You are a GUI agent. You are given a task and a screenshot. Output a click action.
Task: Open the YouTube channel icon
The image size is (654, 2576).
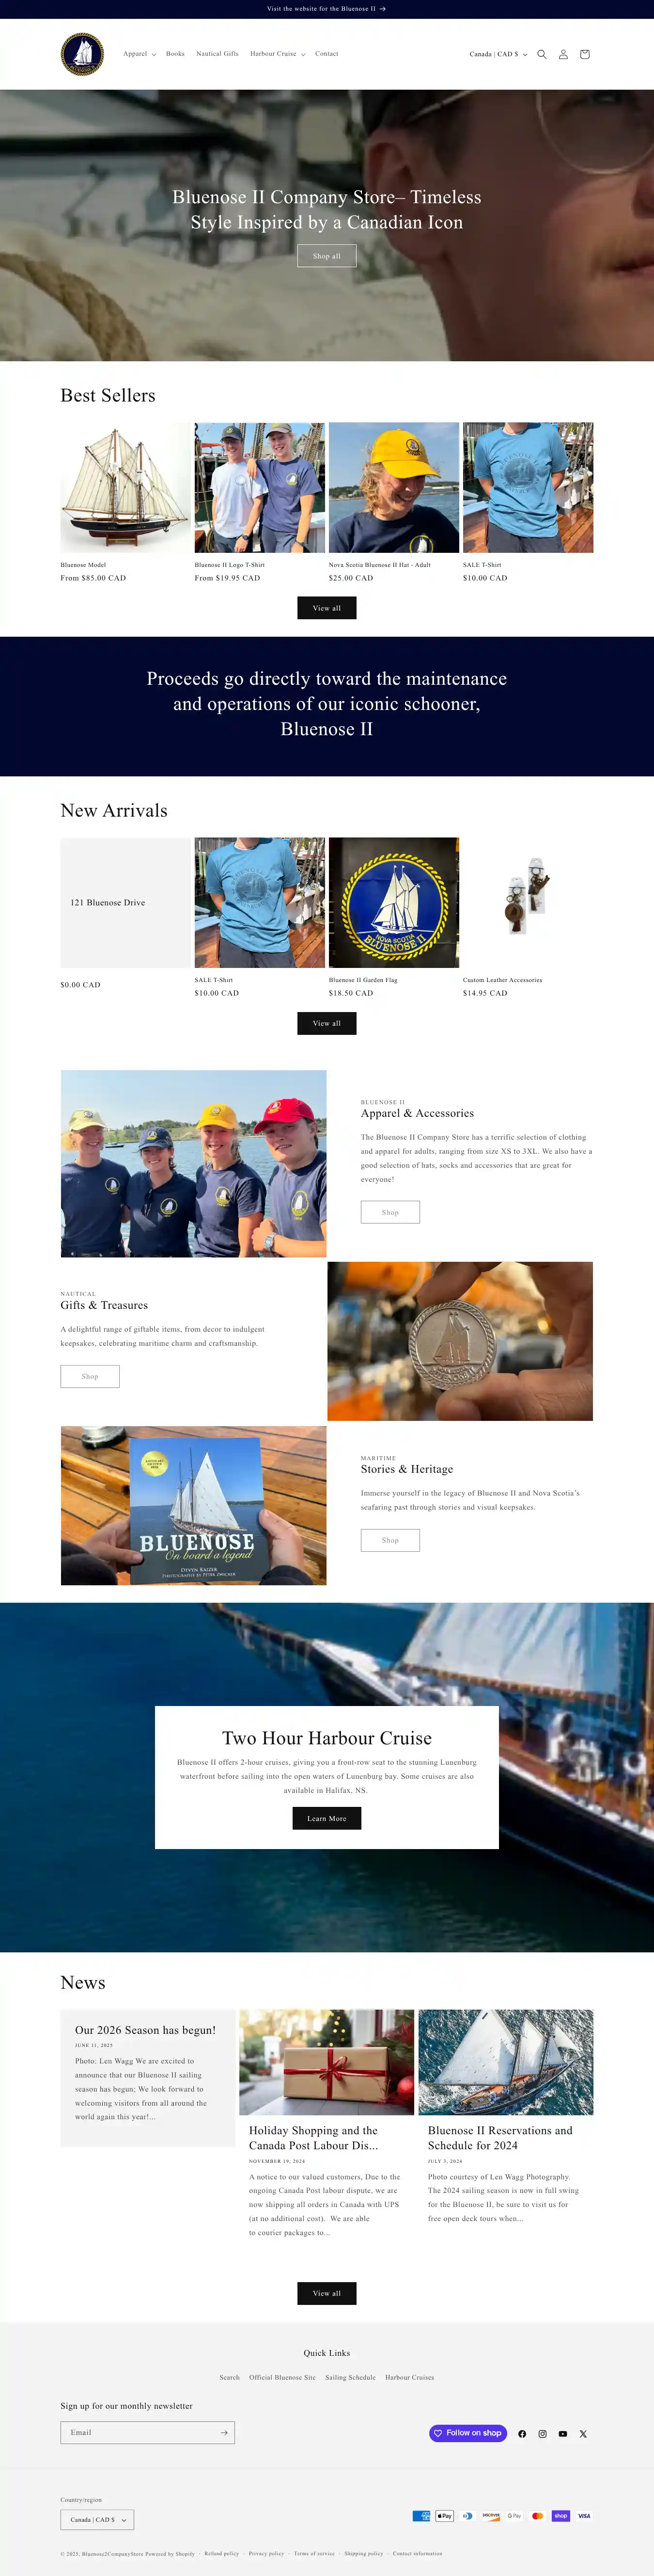point(563,2434)
